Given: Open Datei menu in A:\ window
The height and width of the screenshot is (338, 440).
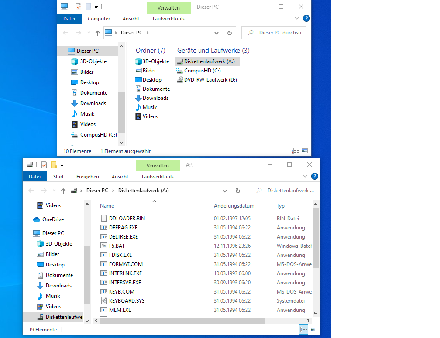Looking at the screenshot, I should click(34, 177).
